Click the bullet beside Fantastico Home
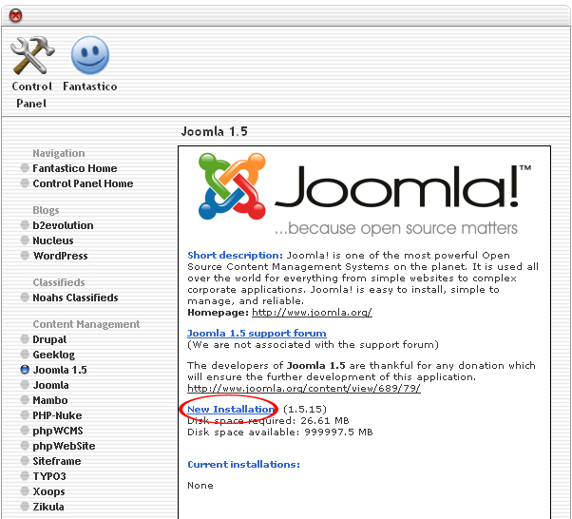Screen dimensions: 572x519 (25, 168)
